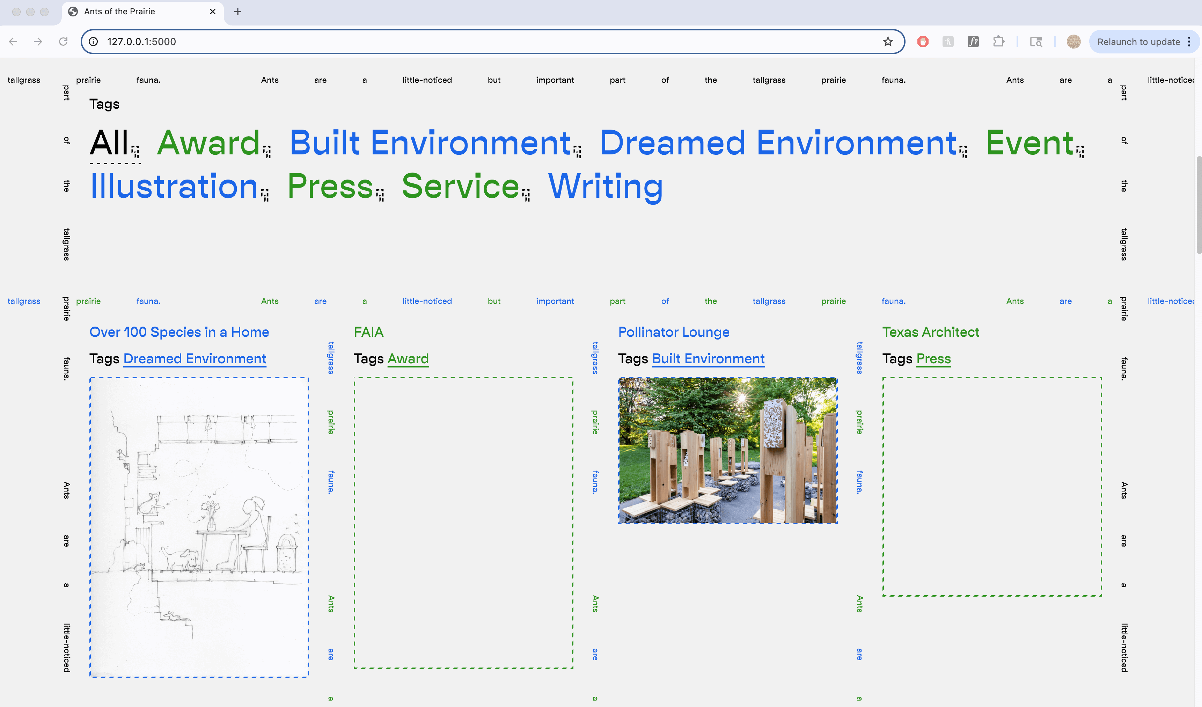Filter by Dreamed Environment in large tags

tap(778, 143)
